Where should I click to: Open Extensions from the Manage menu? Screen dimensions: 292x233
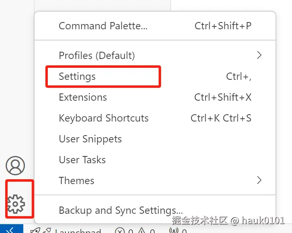point(83,97)
